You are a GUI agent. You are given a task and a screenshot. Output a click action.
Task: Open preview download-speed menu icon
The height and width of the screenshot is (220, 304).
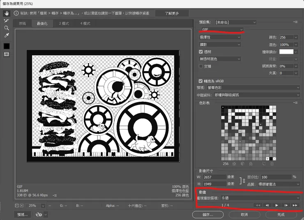[55, 195]
